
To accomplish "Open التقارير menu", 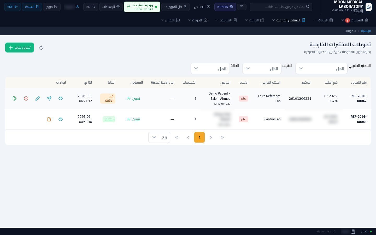I will 171,20.
